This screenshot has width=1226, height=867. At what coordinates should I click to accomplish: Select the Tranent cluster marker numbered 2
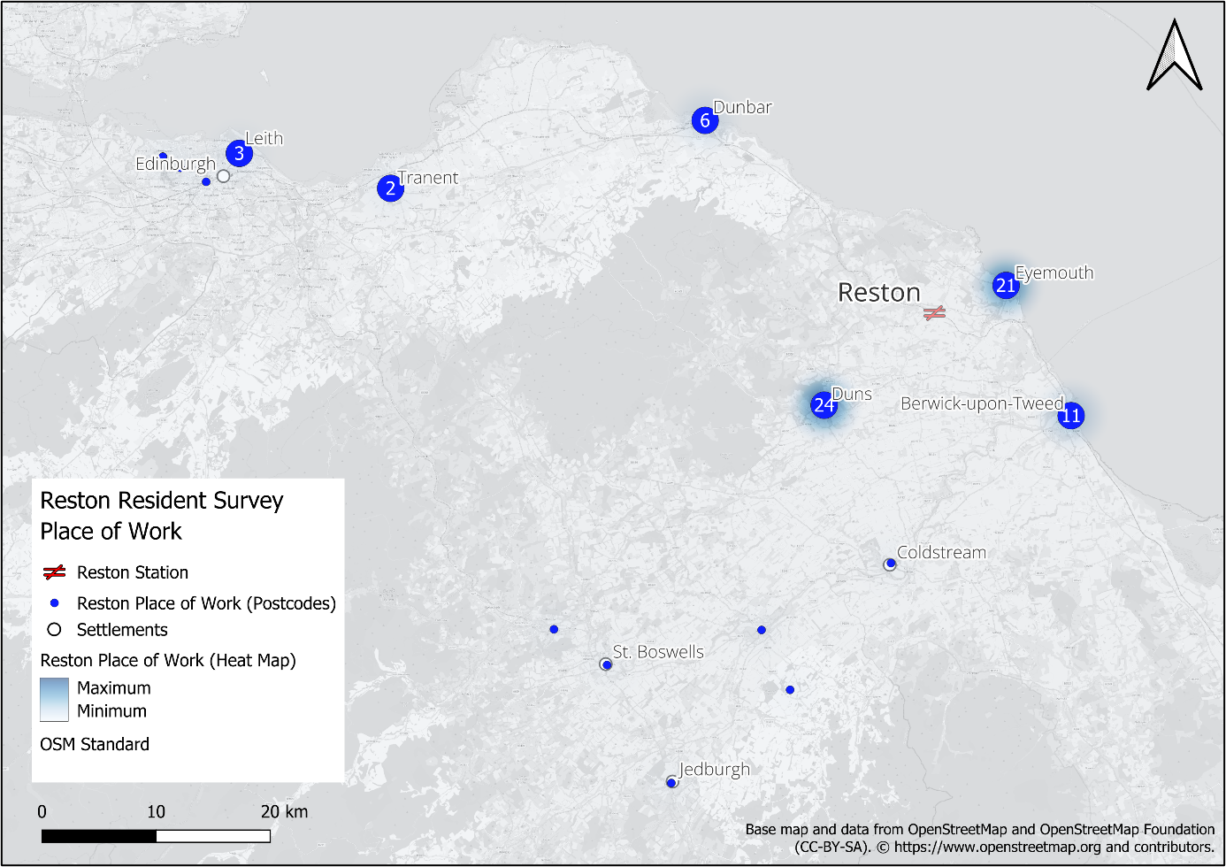(x=390, y=188)
